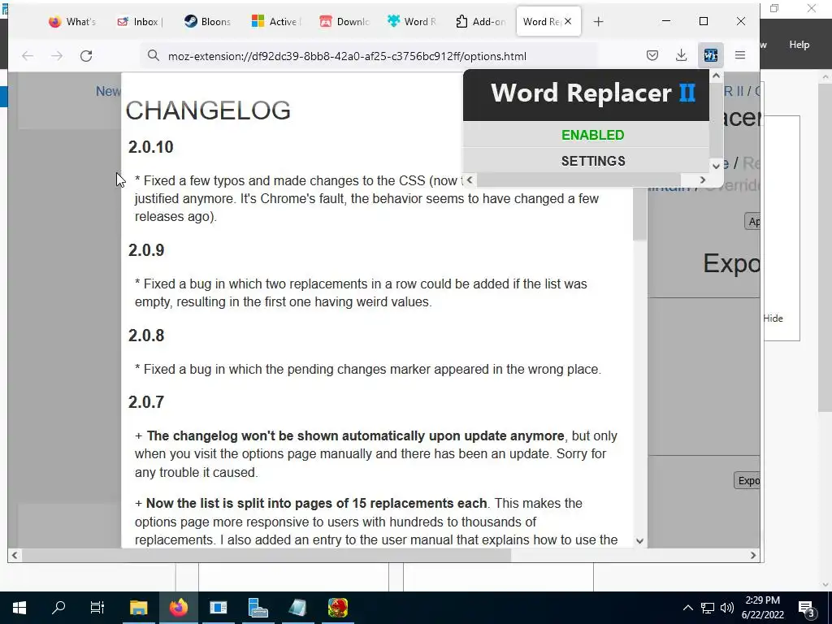Open the Firefox hamburger application menu
The height and width of the screenshot is (624, 832).
(x=740, y=56)
